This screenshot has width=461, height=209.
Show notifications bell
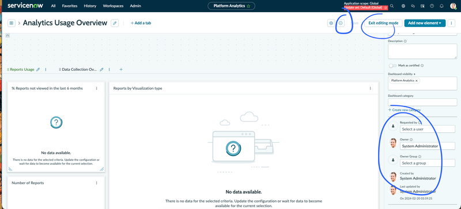pos(441,6)
